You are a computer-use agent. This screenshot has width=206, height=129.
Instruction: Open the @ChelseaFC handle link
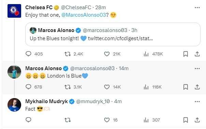76,7
